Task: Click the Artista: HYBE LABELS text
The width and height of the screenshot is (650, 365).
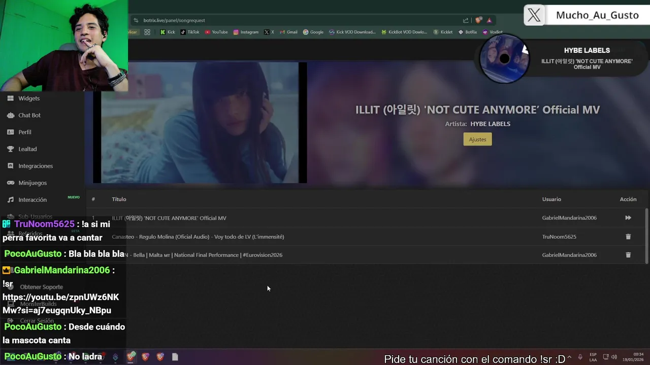Action: click(x=478, y=124)
